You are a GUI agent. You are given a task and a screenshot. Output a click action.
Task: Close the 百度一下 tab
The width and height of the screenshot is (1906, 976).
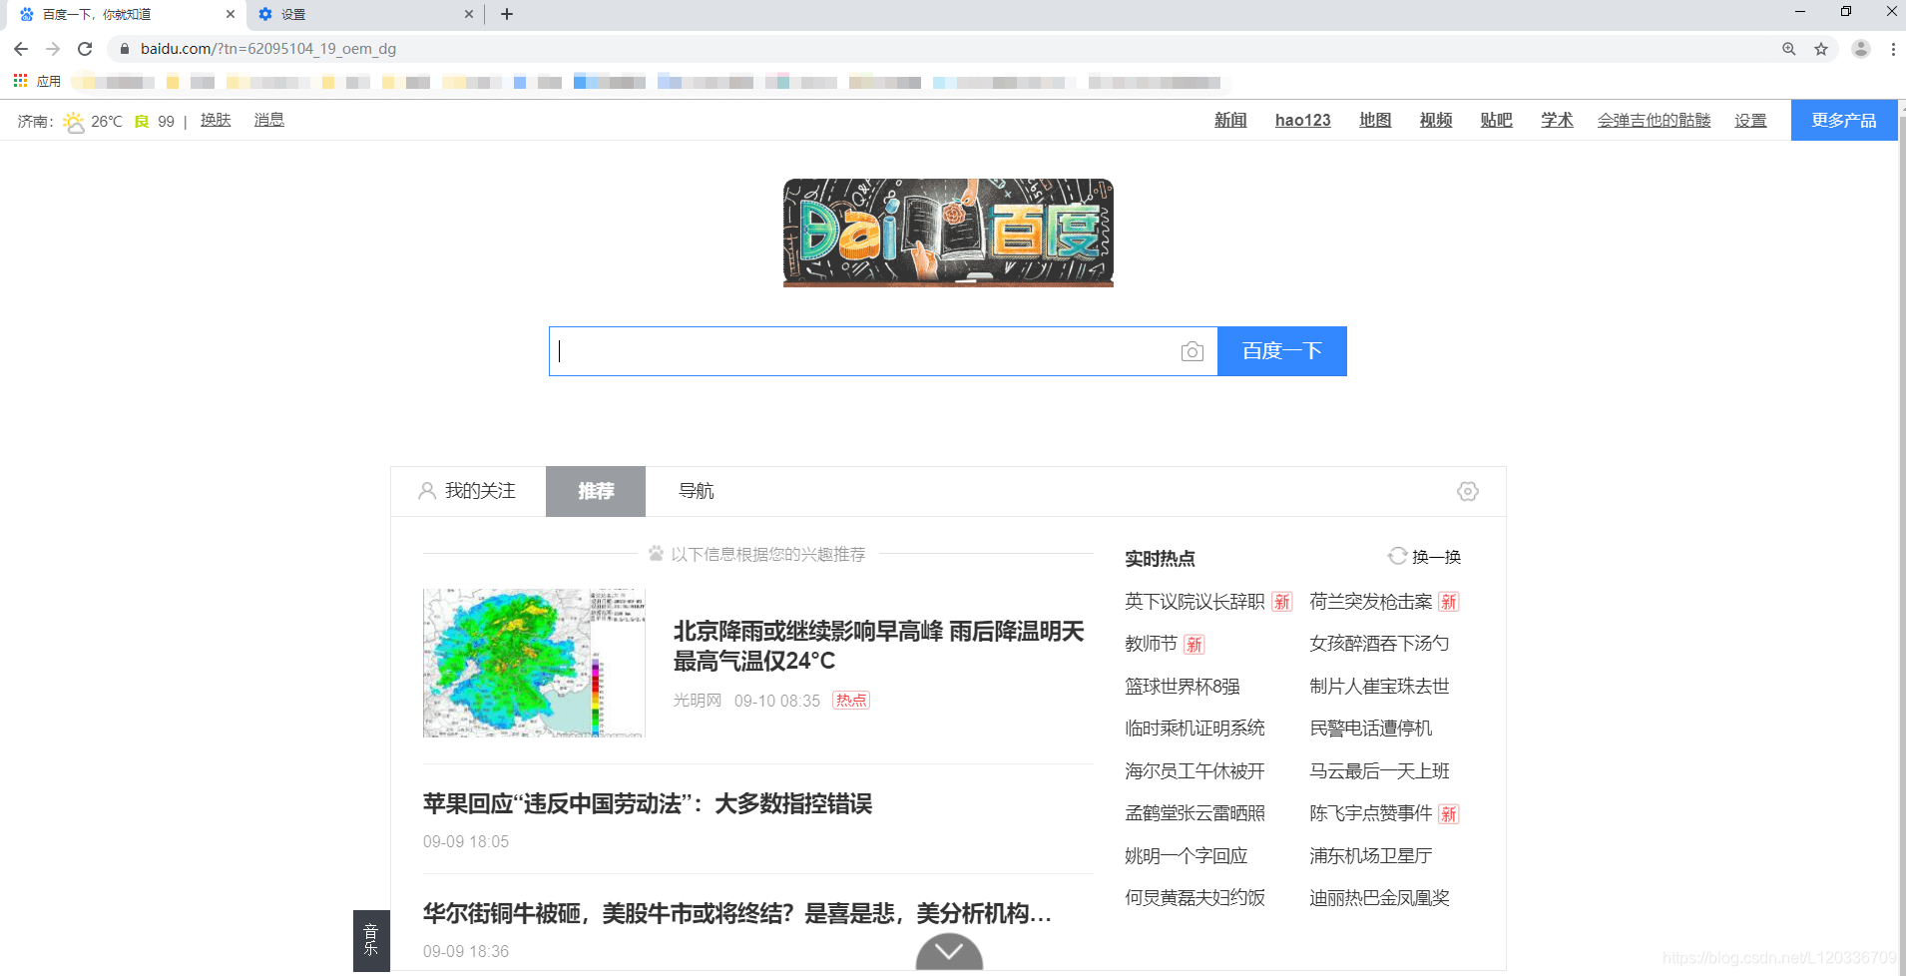point(231,14)
